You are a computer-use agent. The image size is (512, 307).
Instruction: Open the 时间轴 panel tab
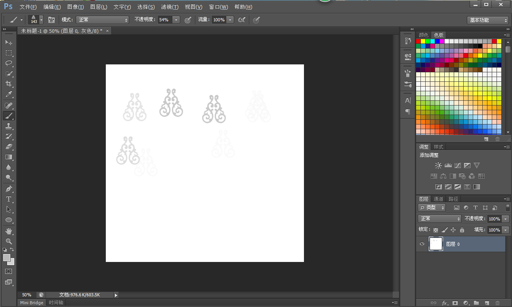click(56, 303)
